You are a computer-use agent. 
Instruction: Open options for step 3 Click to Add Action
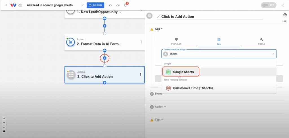click(x=141, y=75)
